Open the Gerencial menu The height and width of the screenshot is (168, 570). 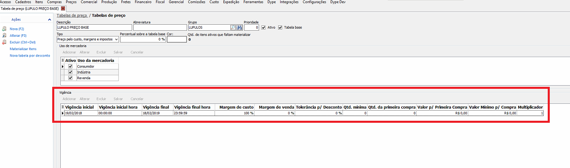pyautogui.click(x=177, y=2)
